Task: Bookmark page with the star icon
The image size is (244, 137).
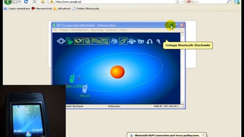Action: [x=177, y=2]
